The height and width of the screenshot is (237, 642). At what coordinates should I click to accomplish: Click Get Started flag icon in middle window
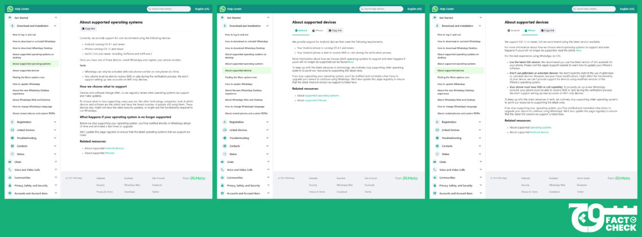click(x=222, y=18)
